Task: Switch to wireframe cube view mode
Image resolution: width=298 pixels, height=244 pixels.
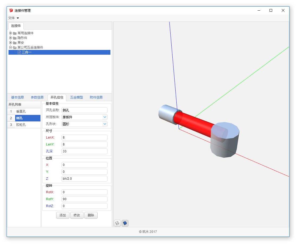Action: pos(117,223)
